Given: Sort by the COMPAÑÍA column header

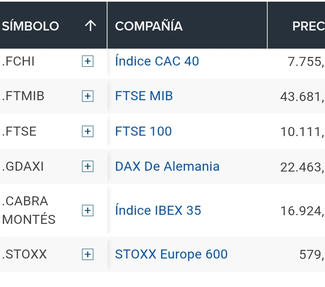Looking at the screenshot, I should click(x=149, y=26).
